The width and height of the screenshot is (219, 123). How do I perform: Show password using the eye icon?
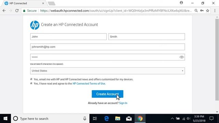(182, 57)
